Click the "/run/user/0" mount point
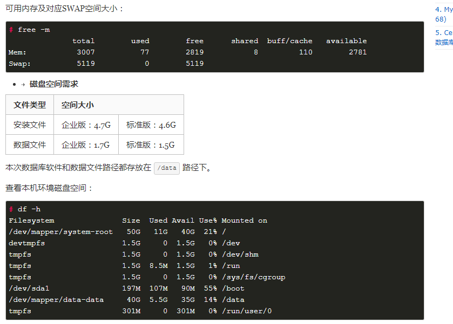The width and height of the screenshot is (453, 324). [x=247, y=311]
